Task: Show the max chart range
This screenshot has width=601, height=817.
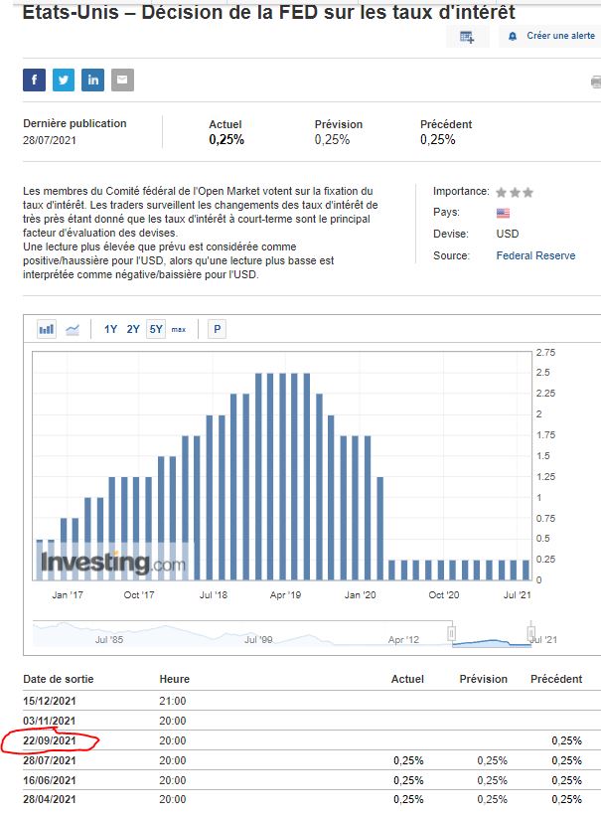Action: click(179, 329)
